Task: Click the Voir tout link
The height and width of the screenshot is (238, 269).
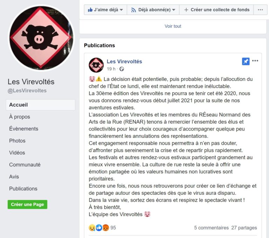Action: point(173,26)
